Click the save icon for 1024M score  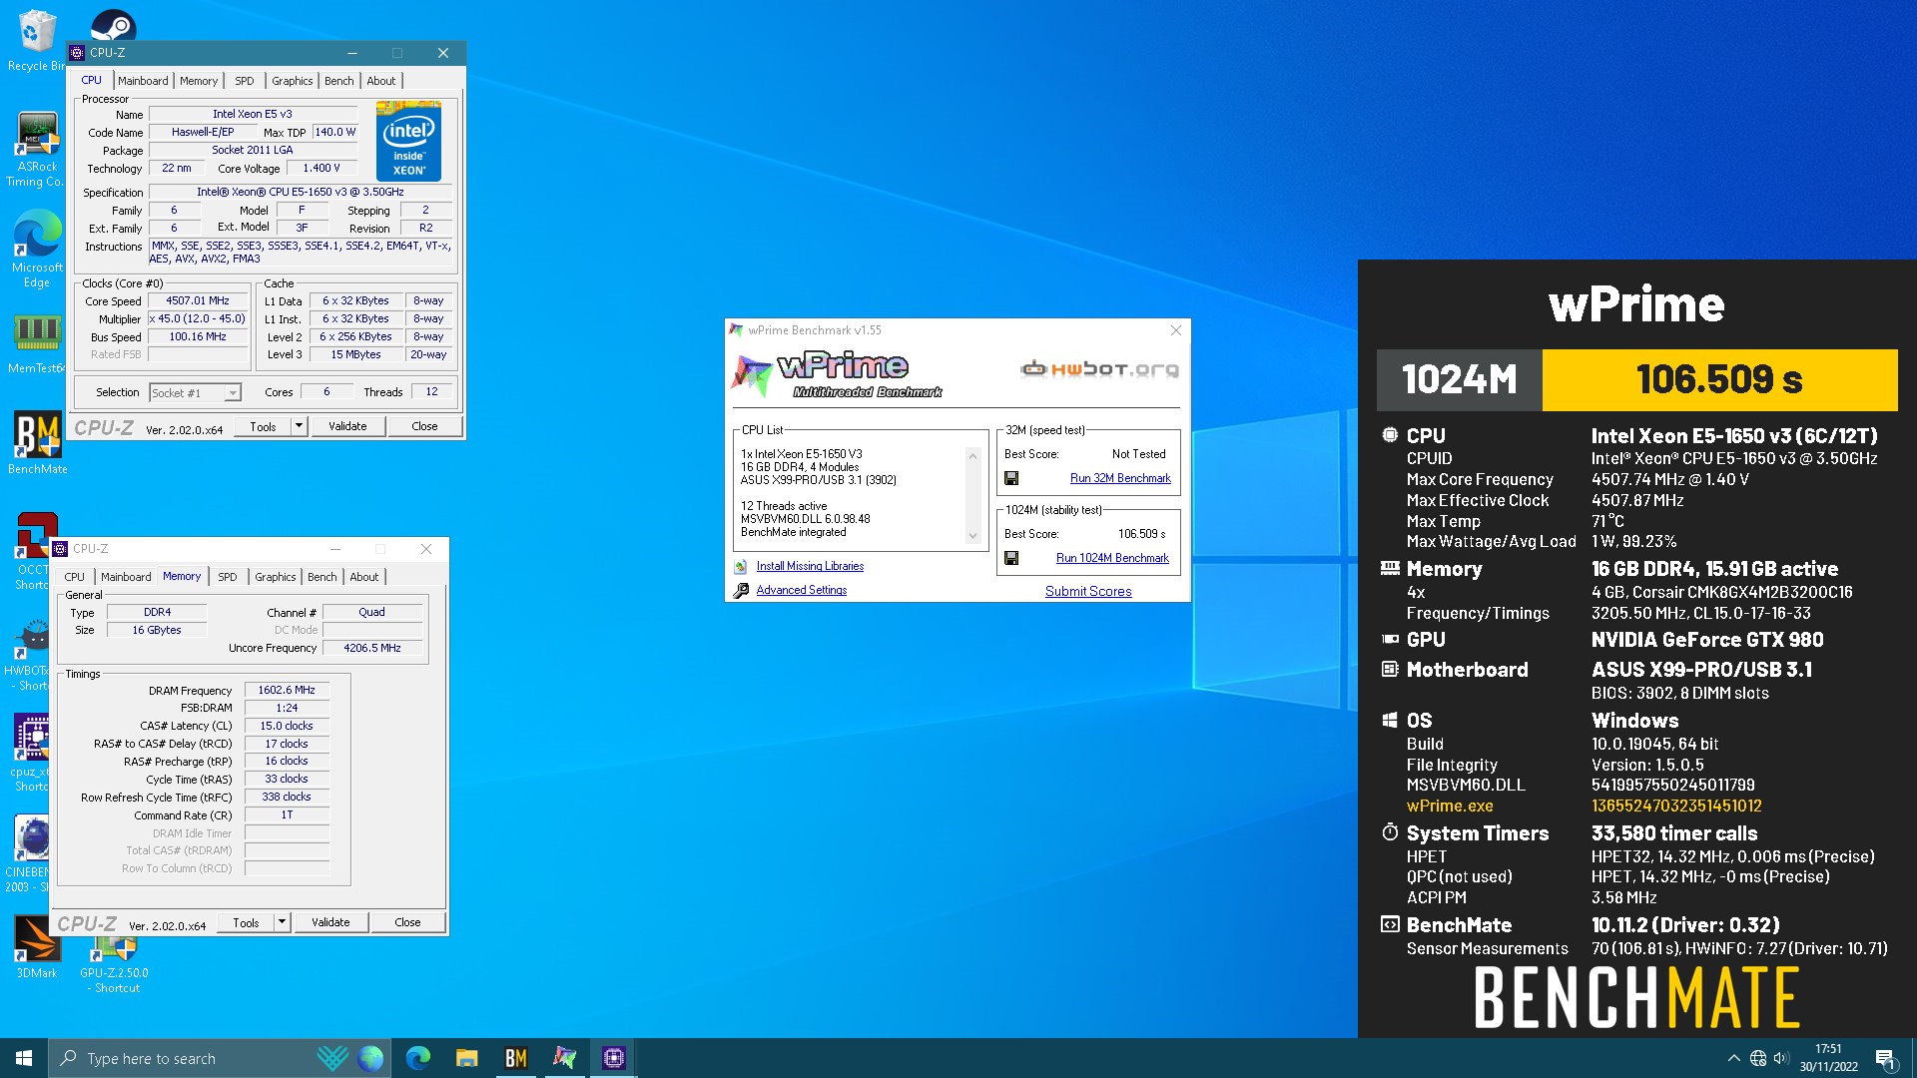1010,558
